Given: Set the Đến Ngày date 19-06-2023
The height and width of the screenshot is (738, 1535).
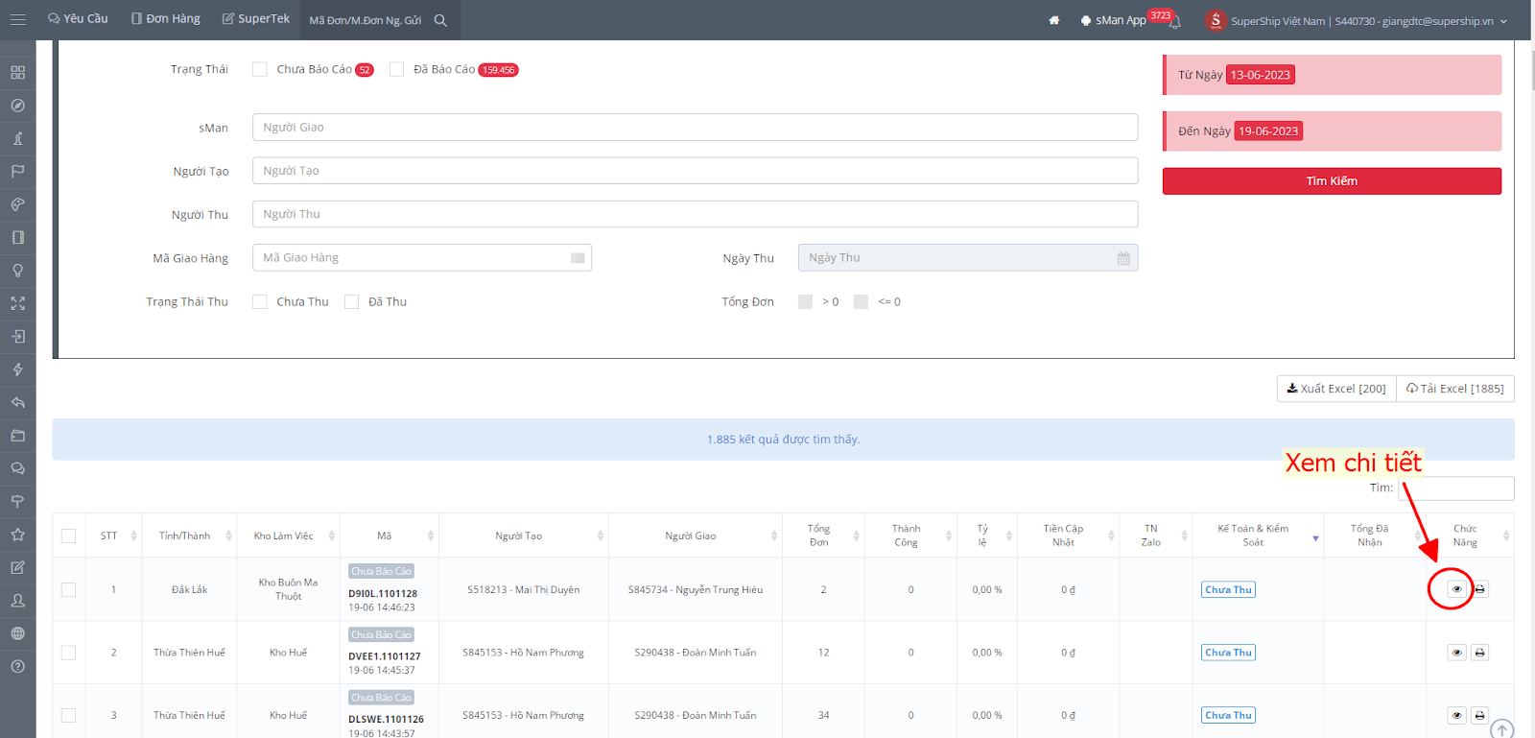Looking at the screenshot, I should (1268, 131).
